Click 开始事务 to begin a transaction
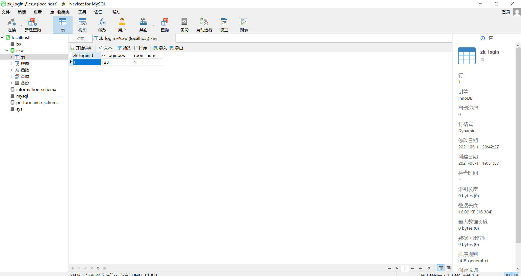This screenshot has height=276, width=521. click(x=81, y=48)
